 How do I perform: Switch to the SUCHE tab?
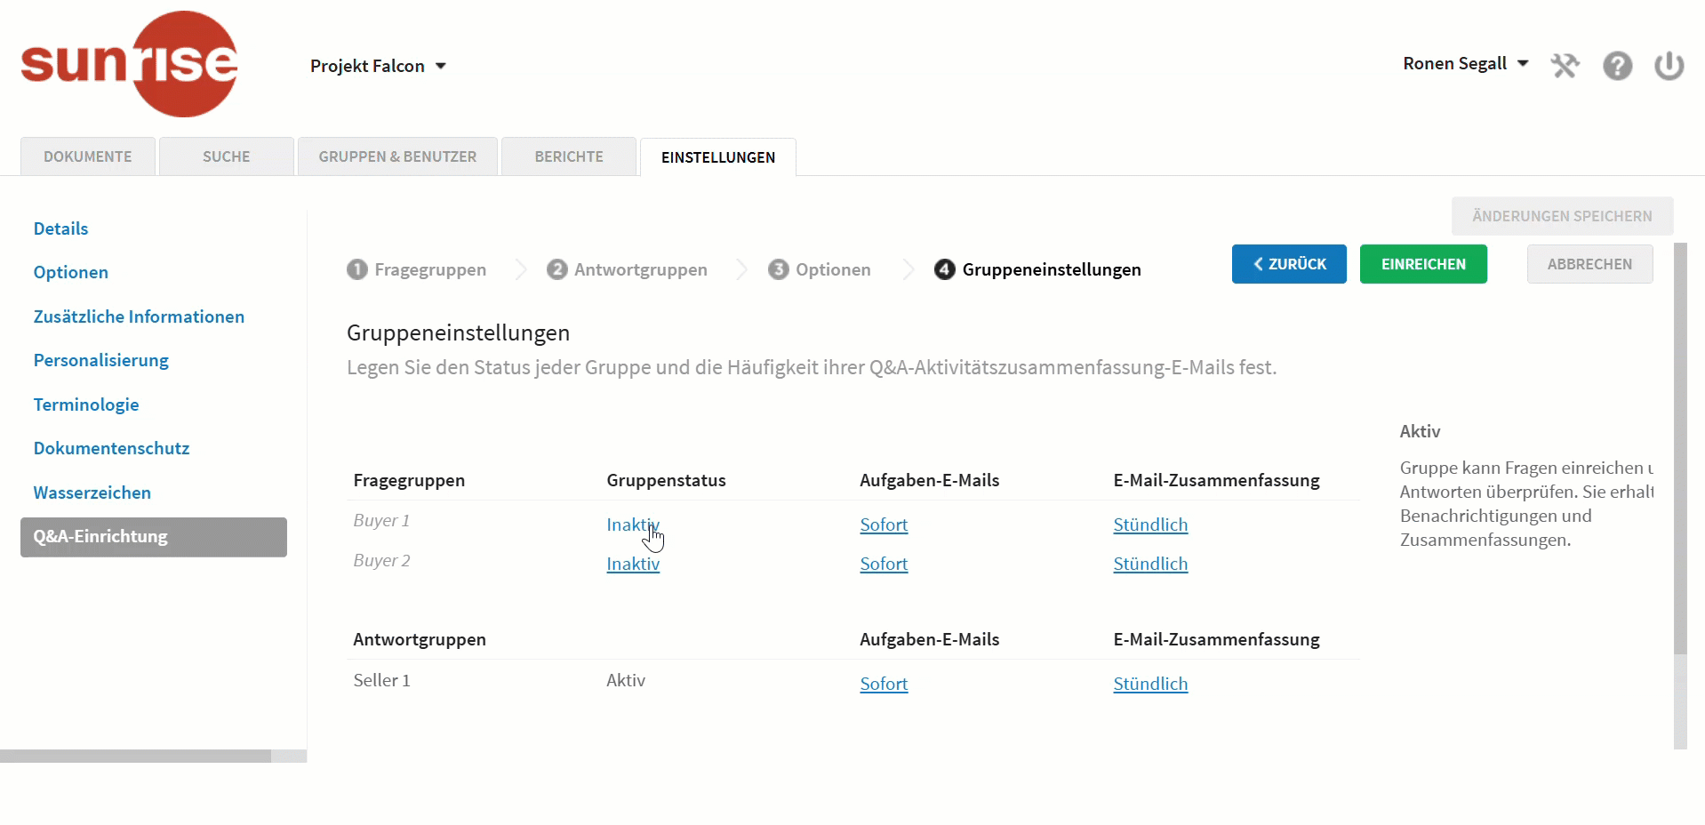click(x=227, y=156)
